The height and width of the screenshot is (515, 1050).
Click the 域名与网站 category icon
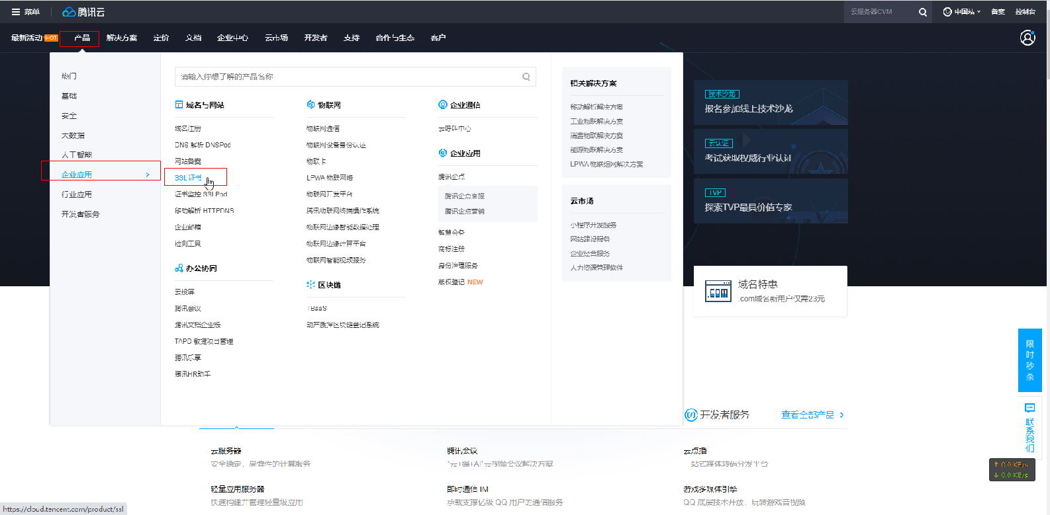179,104
